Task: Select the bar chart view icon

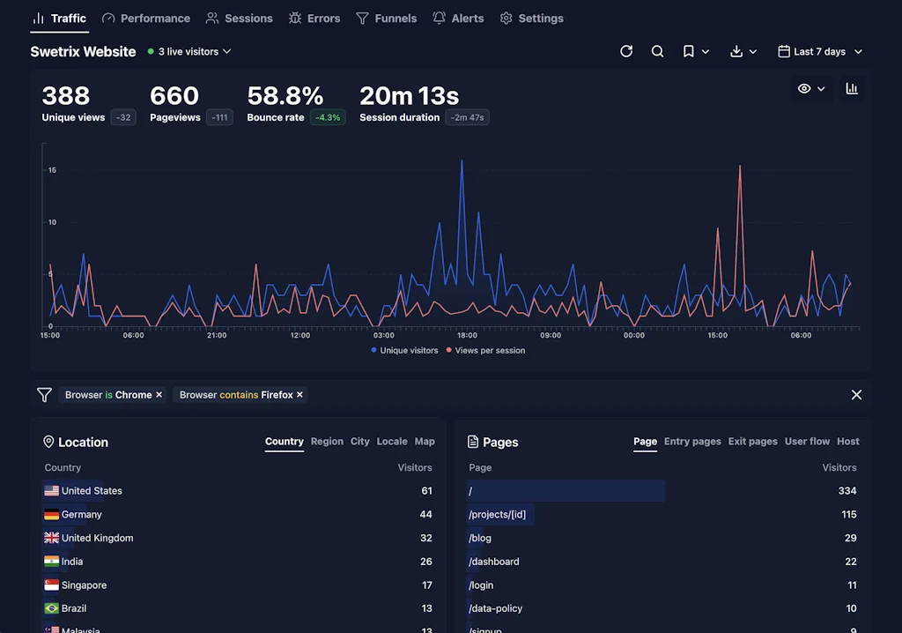Action: point(851,88)
